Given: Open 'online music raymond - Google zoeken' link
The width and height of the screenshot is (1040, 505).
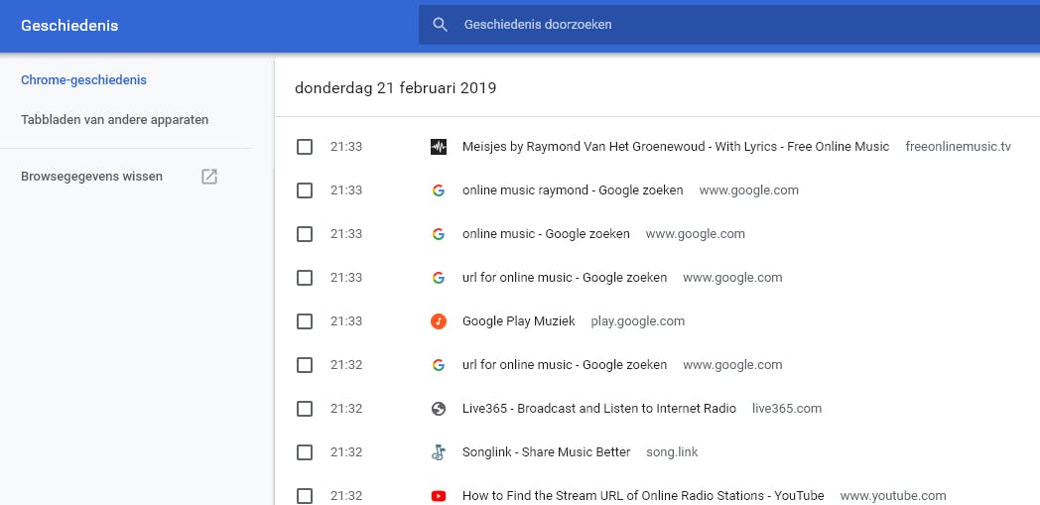Looking at the screenshot, I should pyautogui.click(x=573, y=190).
